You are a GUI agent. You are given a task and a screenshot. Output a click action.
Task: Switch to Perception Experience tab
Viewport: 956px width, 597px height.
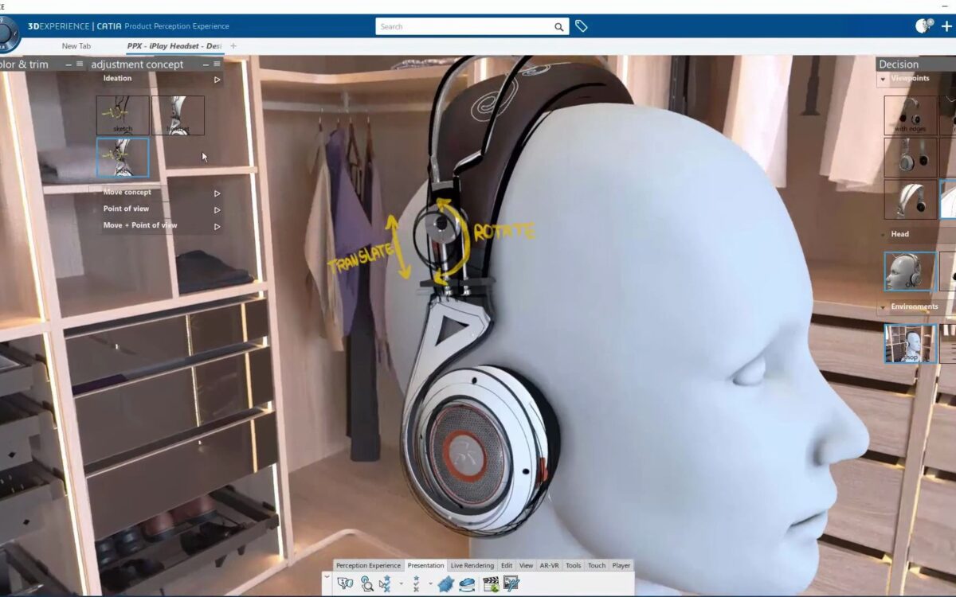368,565
